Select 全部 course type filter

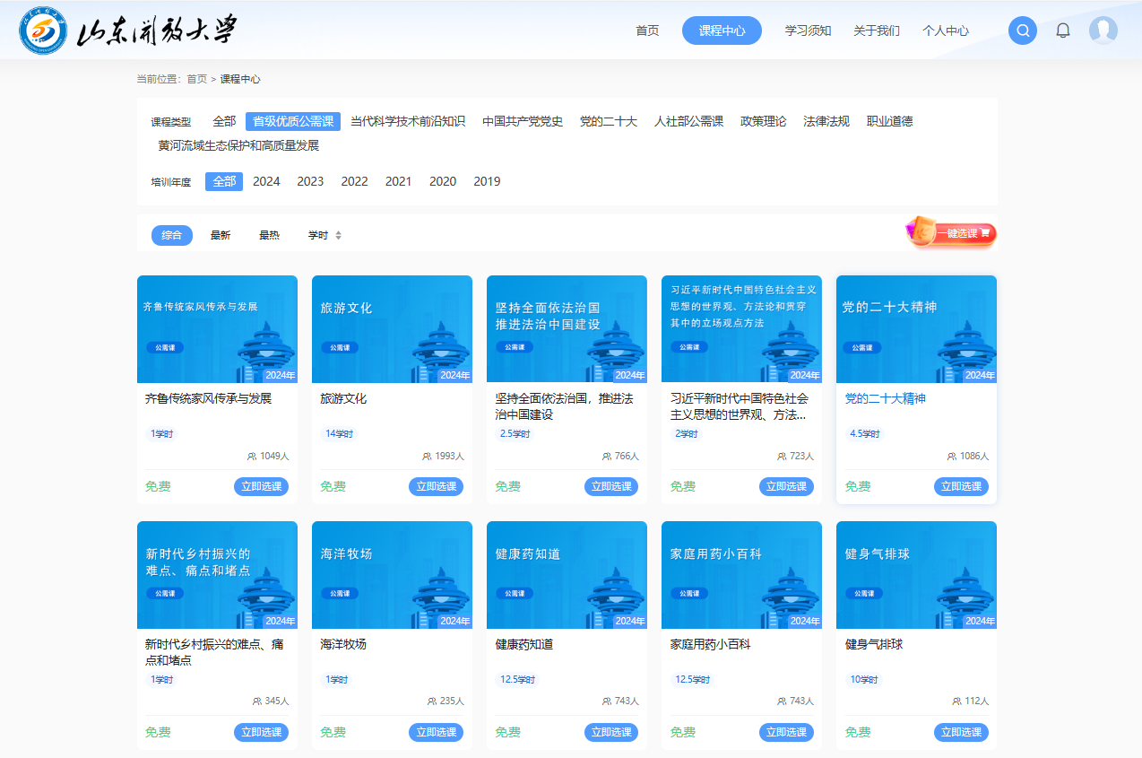tap(224, 121)
